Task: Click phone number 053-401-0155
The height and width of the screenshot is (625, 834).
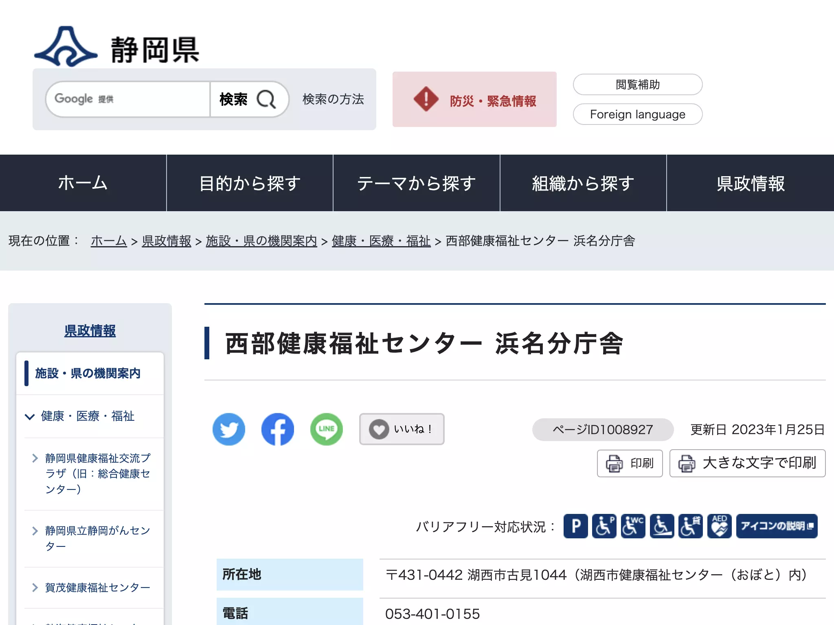Action: [432, 614]
